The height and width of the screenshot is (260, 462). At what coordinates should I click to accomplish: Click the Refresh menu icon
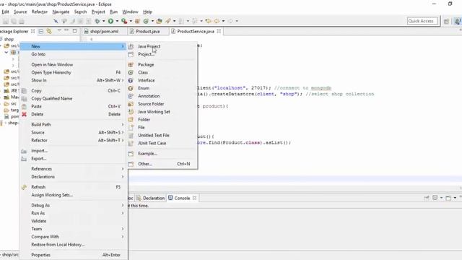coord(24,187)
